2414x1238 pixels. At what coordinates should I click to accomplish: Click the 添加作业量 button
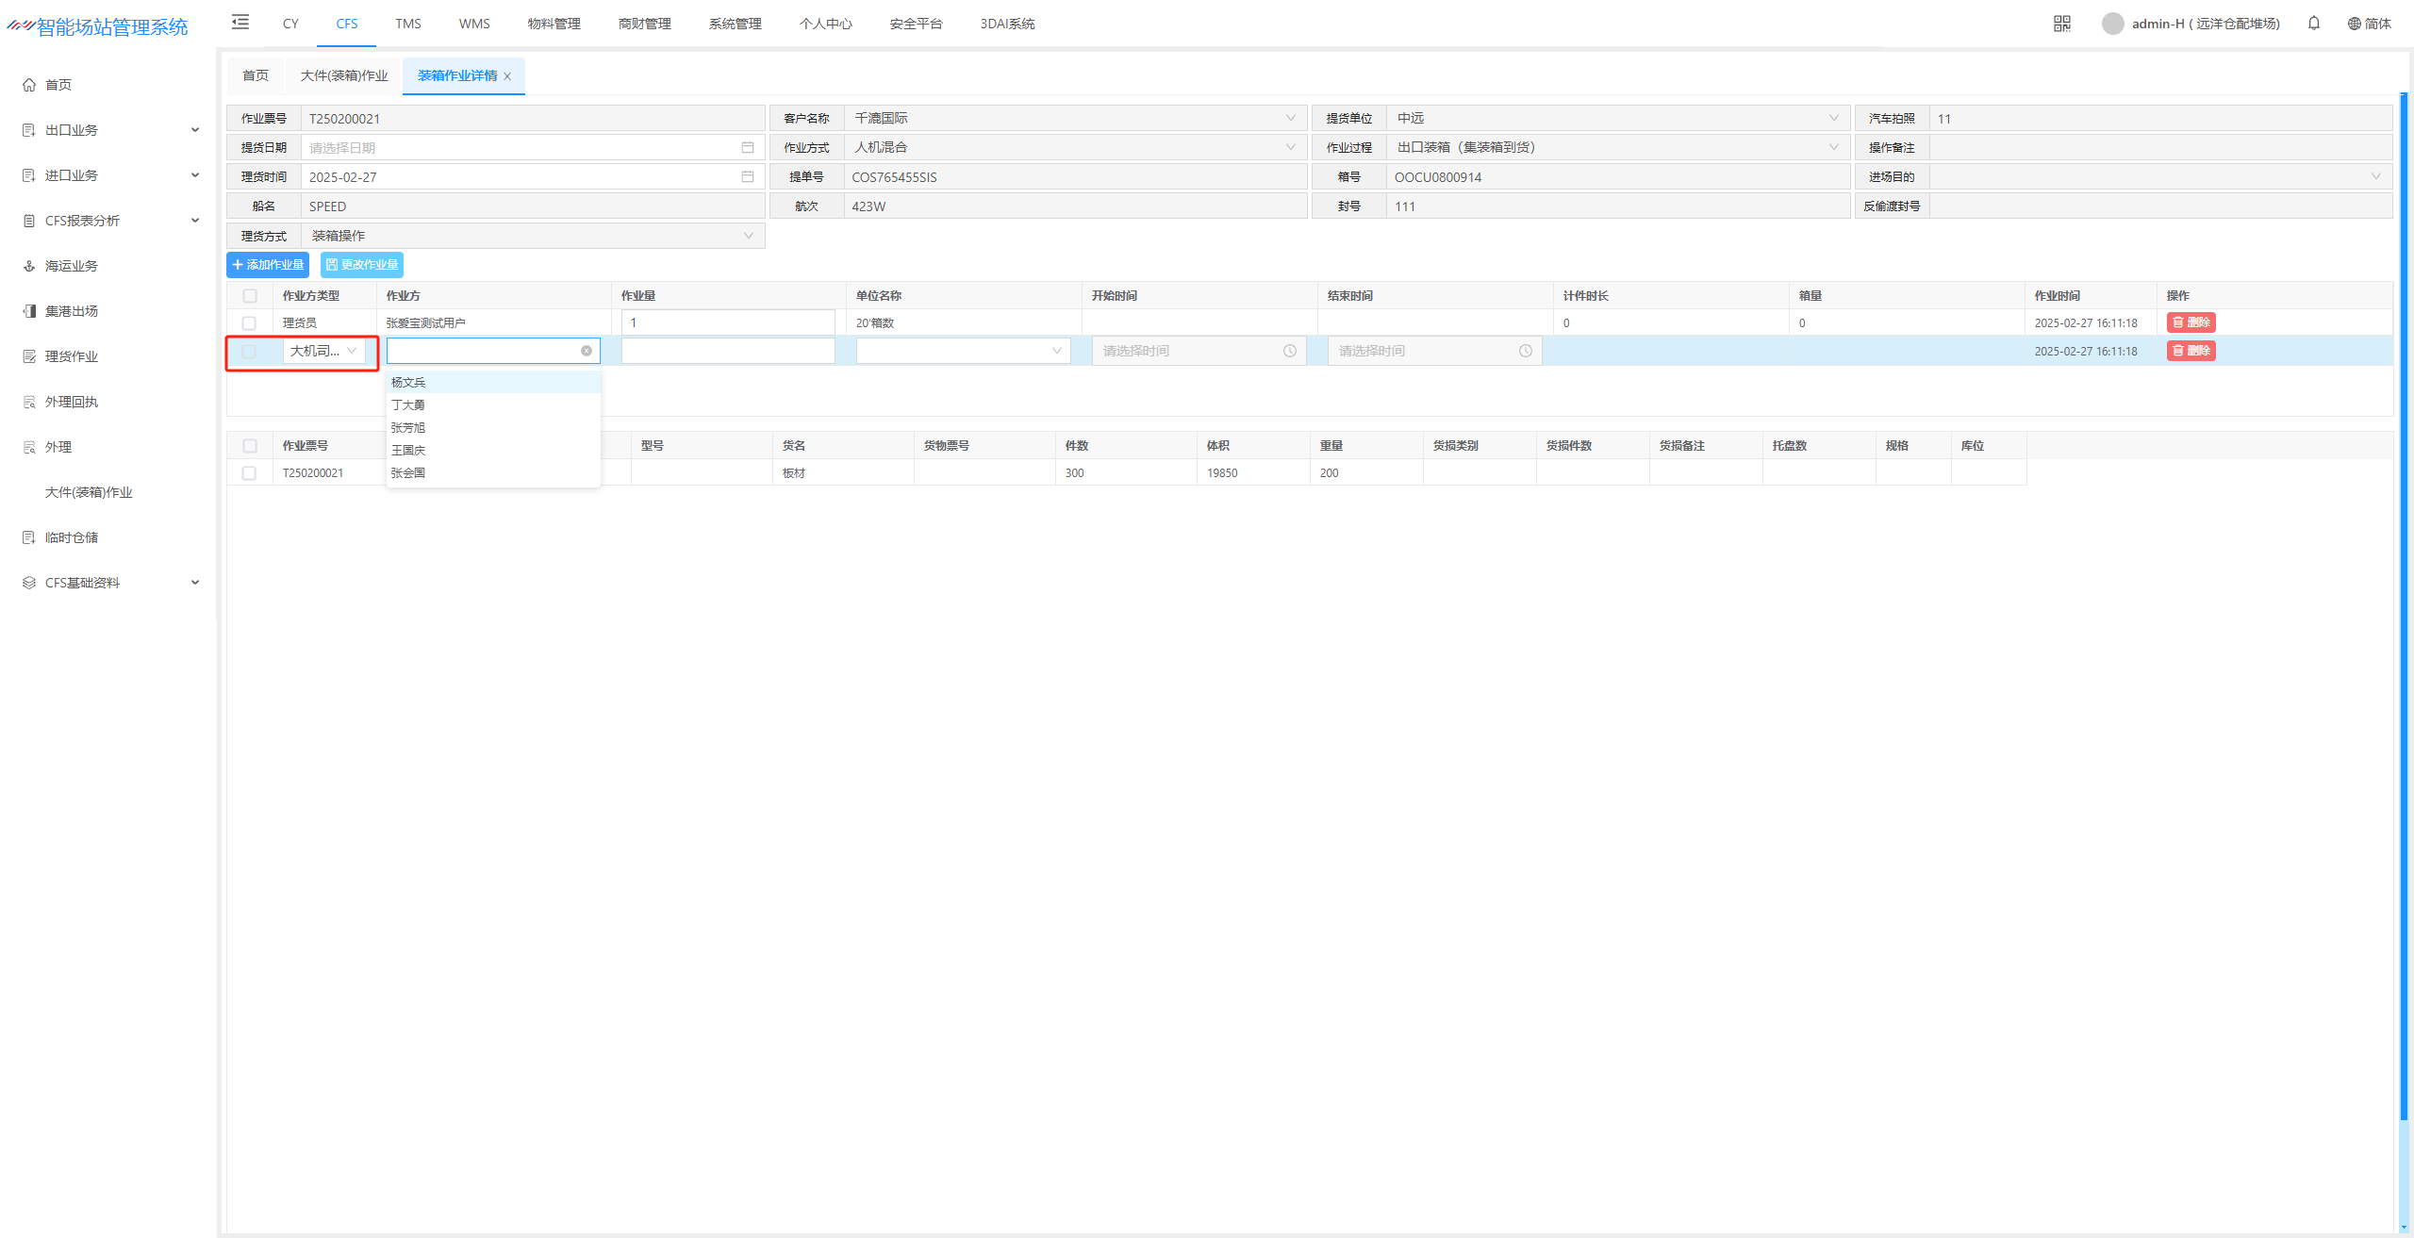coord(268,265)
